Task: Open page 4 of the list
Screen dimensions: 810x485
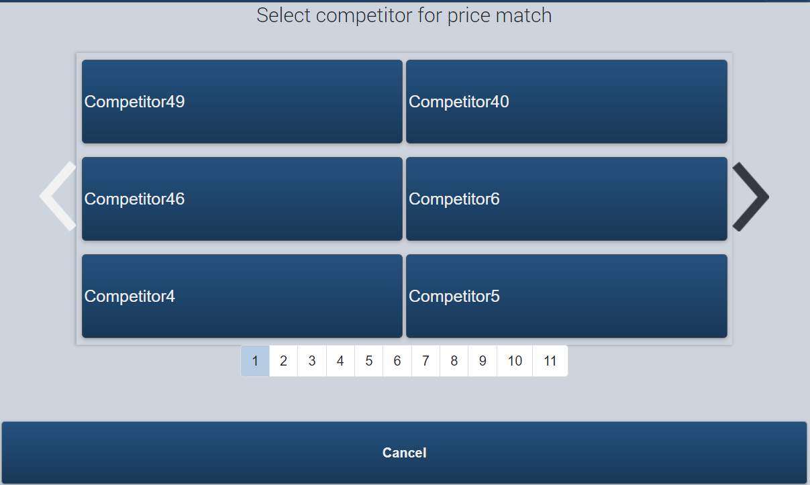Action: 340,361
